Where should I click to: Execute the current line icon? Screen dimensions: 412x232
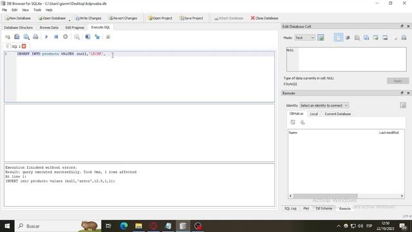[56, 37]
